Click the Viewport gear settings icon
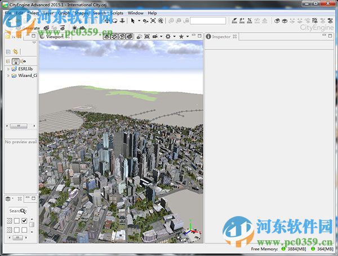 [168, 37]
